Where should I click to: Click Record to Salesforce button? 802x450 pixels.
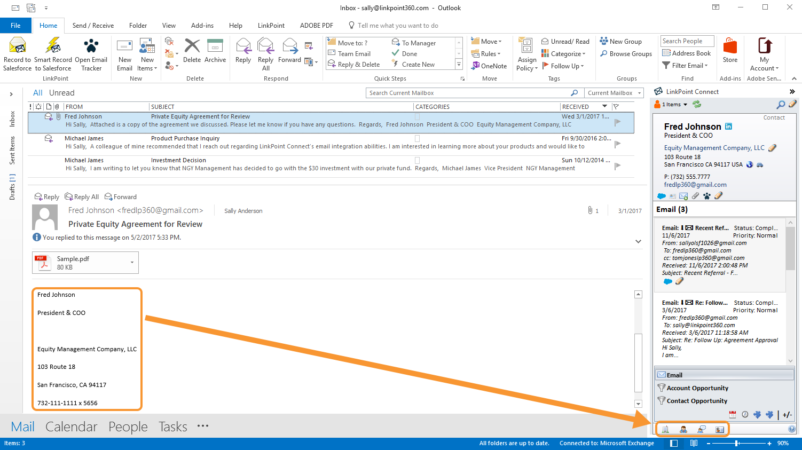pos(17,54)
